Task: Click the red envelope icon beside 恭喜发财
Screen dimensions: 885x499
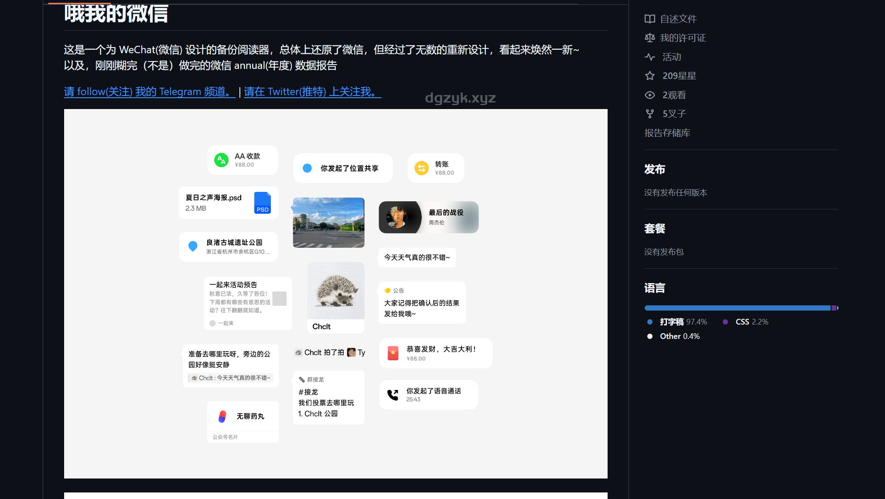Action: click(393, 353)
